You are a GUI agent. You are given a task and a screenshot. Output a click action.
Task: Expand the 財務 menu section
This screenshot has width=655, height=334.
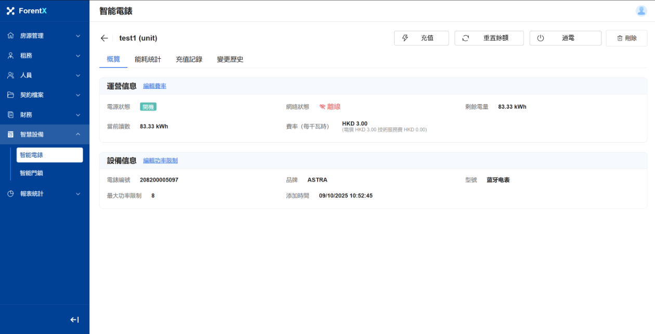click(44, 115)
